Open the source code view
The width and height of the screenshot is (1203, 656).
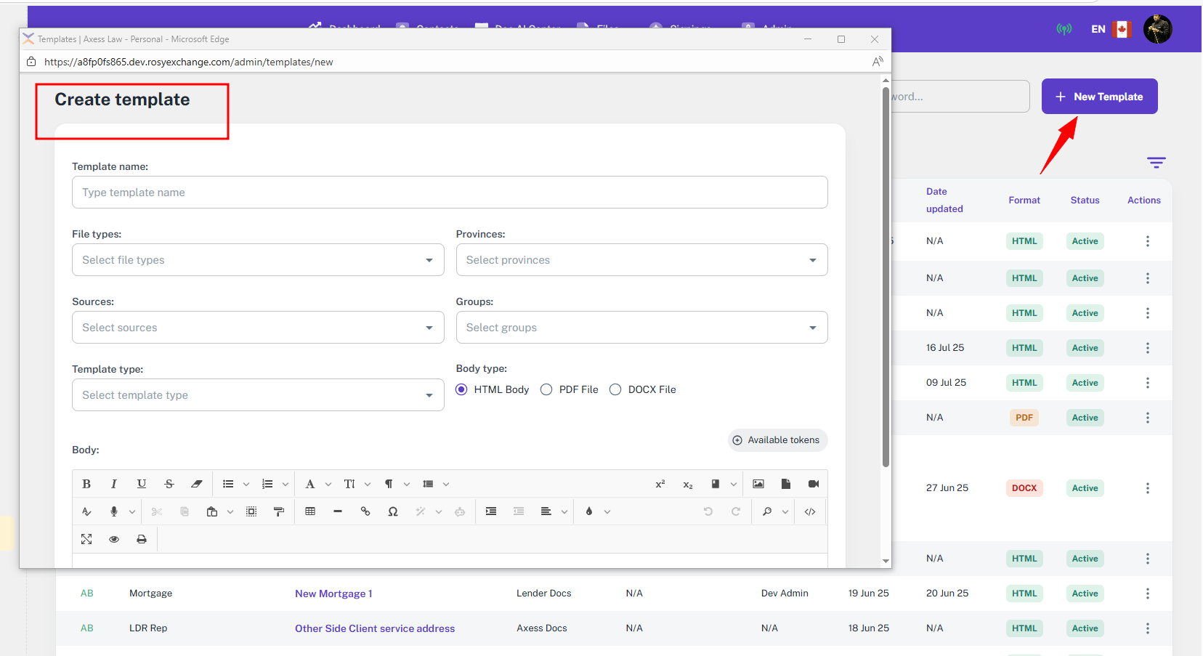[x=810, y=511]
